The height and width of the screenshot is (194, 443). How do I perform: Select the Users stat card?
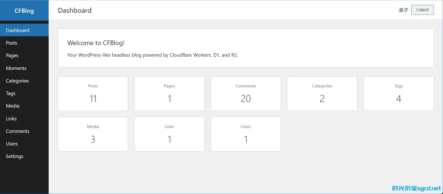coord(246,134)
